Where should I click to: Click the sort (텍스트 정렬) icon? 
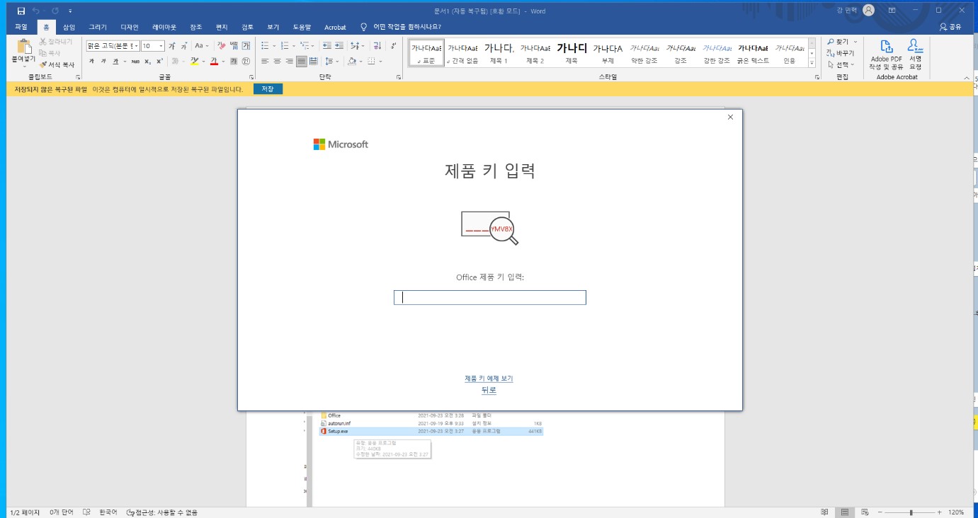click(x=376, y=46)
